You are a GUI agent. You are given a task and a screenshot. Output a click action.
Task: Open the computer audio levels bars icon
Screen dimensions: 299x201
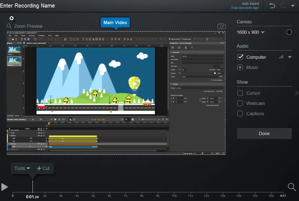tap(281, 57)
